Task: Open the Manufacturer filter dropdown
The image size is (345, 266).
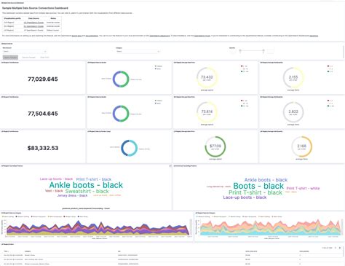Action: pos(24,52)
